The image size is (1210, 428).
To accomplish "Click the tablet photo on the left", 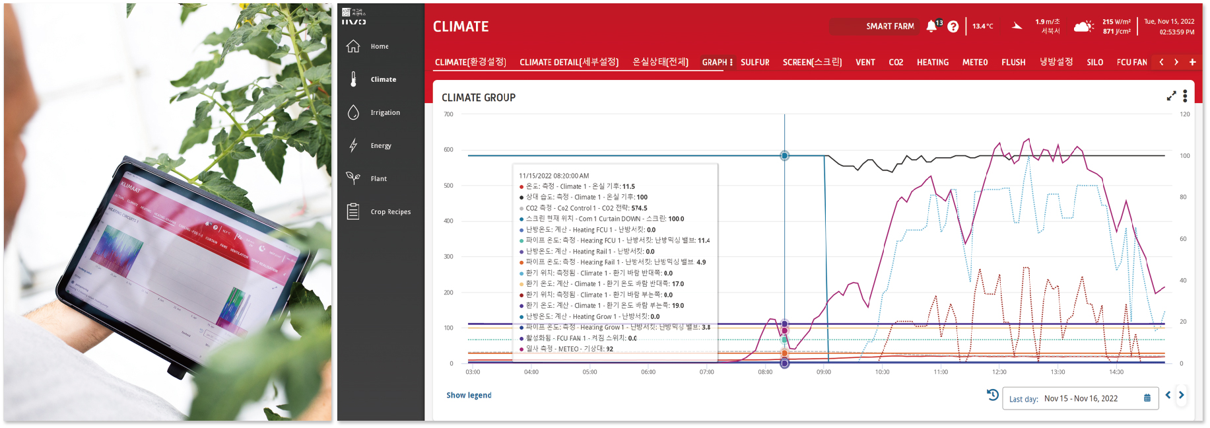I will [x=168, y=212].
